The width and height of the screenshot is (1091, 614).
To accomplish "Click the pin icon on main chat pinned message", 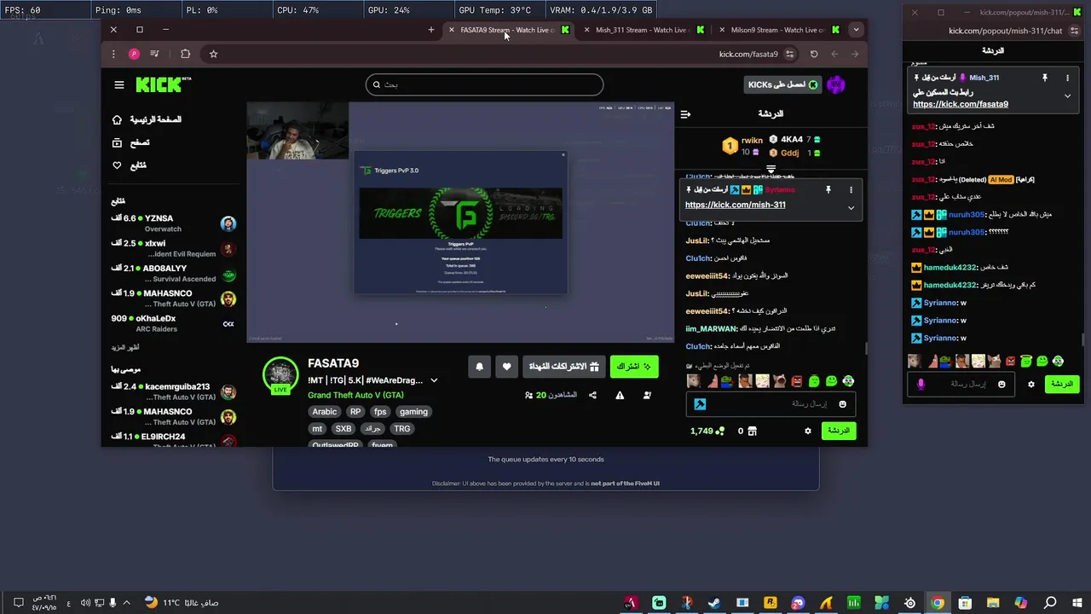I will click(828, 190).
